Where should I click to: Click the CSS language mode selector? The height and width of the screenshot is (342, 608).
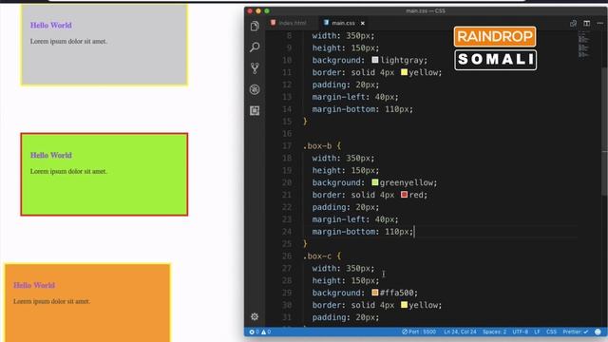pos(551,332)
